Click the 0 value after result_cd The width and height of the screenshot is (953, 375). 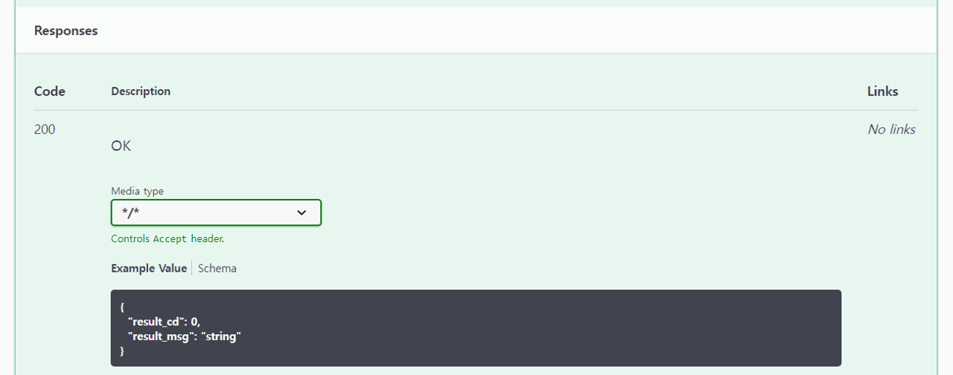point(195,322)
